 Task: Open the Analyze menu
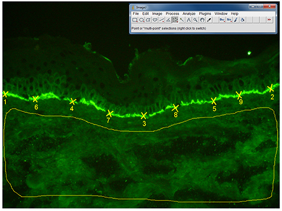[189, 14]
